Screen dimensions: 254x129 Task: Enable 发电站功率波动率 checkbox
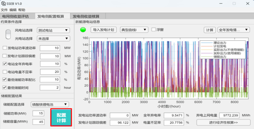(5, 48)
